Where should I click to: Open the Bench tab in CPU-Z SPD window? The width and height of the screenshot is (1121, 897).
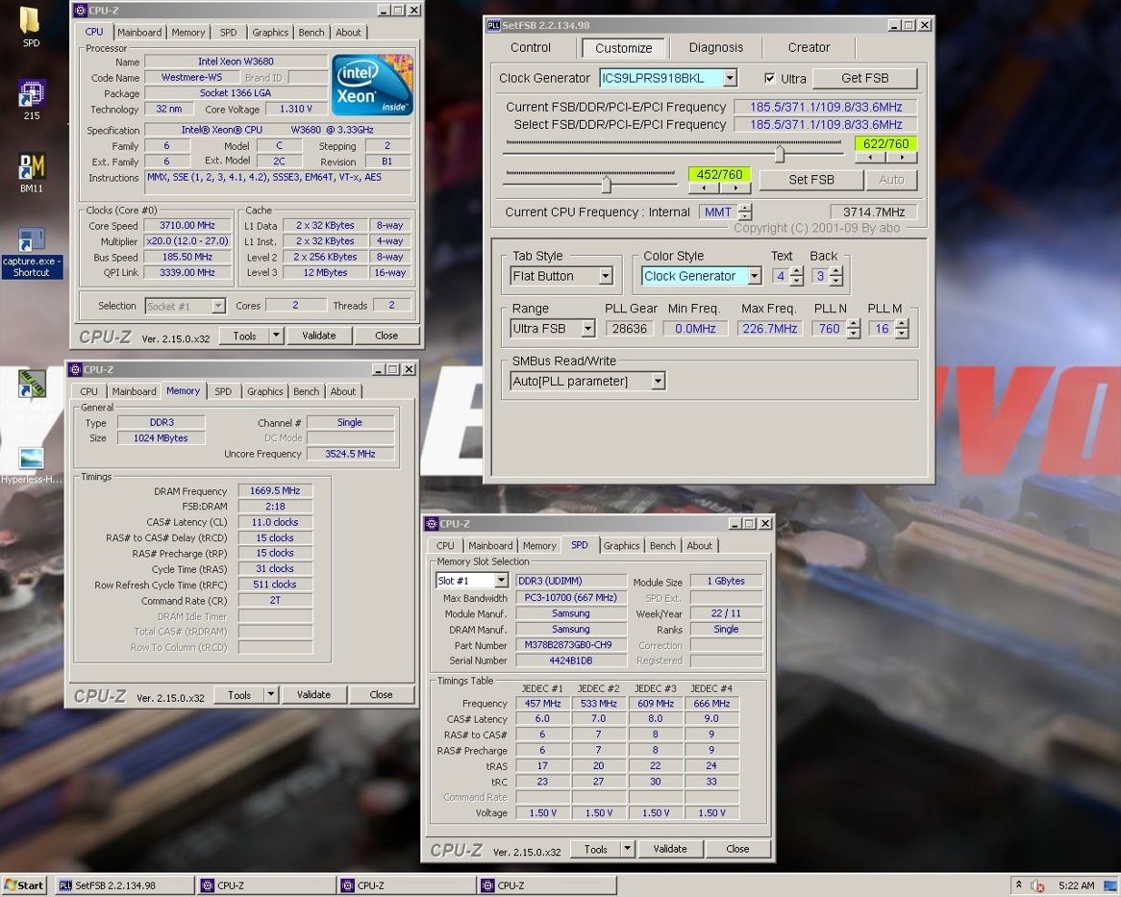(662, 546)
